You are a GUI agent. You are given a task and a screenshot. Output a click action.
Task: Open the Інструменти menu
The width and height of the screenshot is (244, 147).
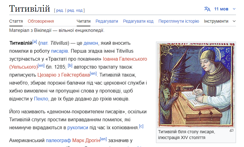point(216,21)
